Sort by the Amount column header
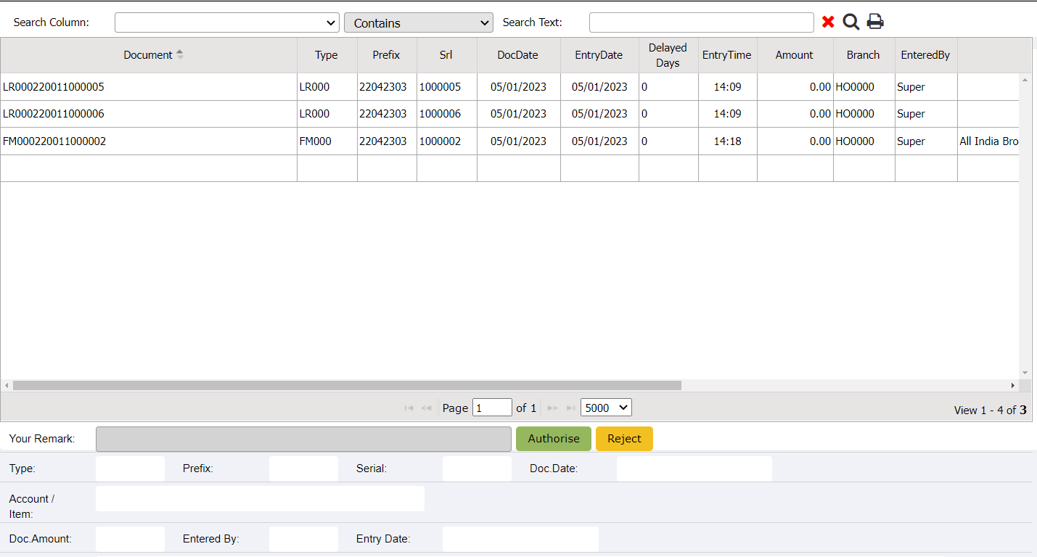This screenshot has height=557, width=1037. point(794,55)
